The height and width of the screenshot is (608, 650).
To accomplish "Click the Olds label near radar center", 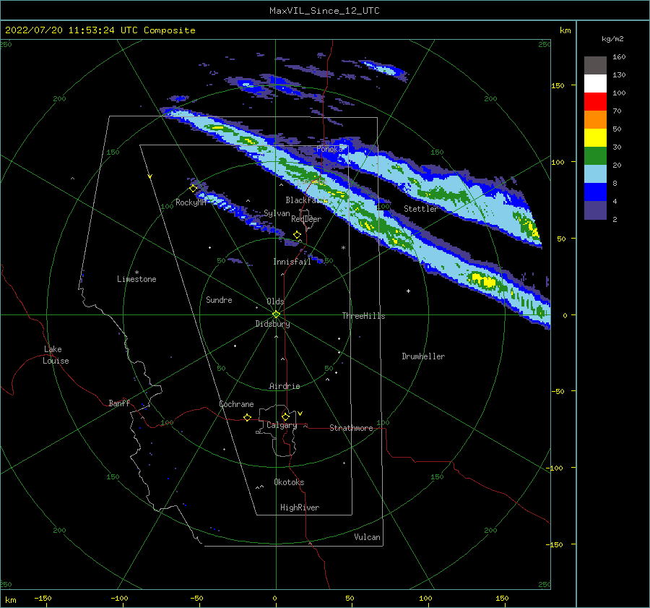I will coord(275,301).
